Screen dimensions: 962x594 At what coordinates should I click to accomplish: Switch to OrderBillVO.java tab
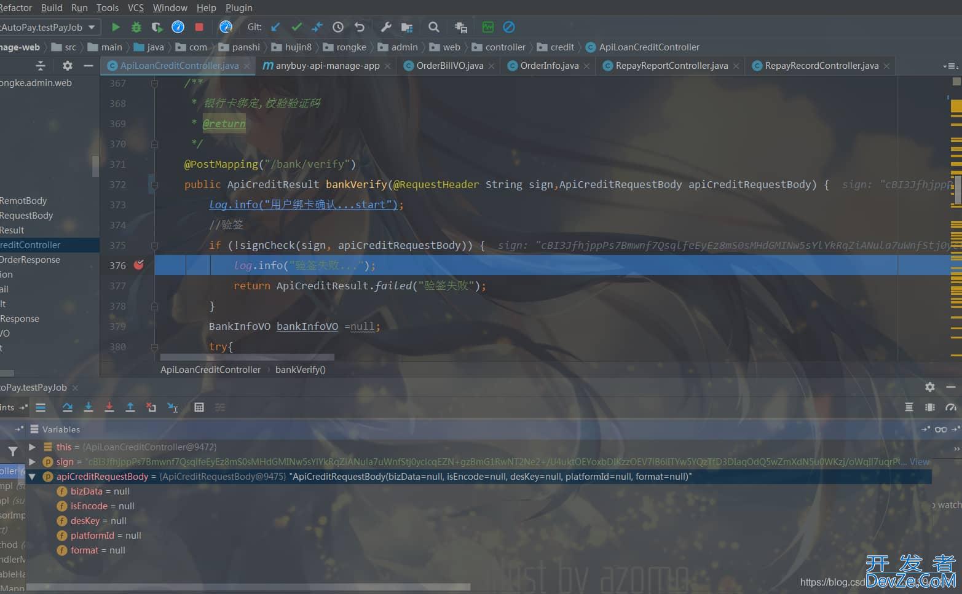tap(449, 66)
